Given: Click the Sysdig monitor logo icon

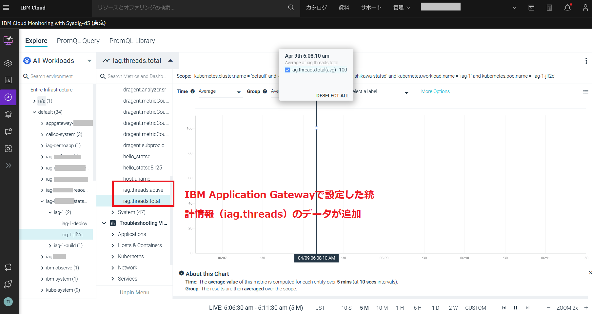Looking at the screenshot, I should pyautogui.click(x=8, y=40).
